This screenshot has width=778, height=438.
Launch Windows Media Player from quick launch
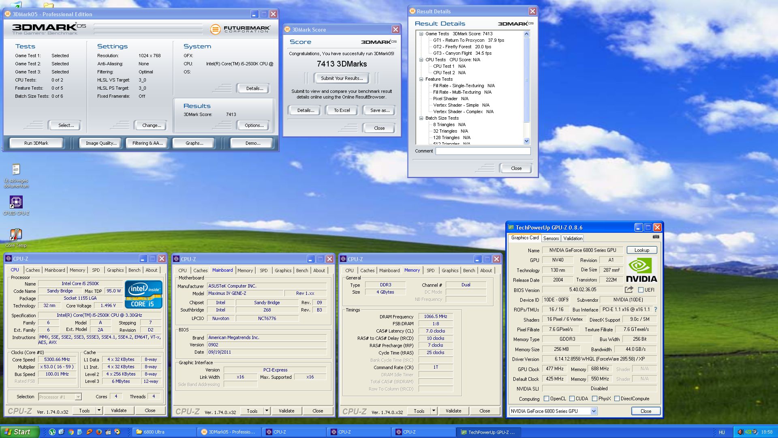pos(118,432)
